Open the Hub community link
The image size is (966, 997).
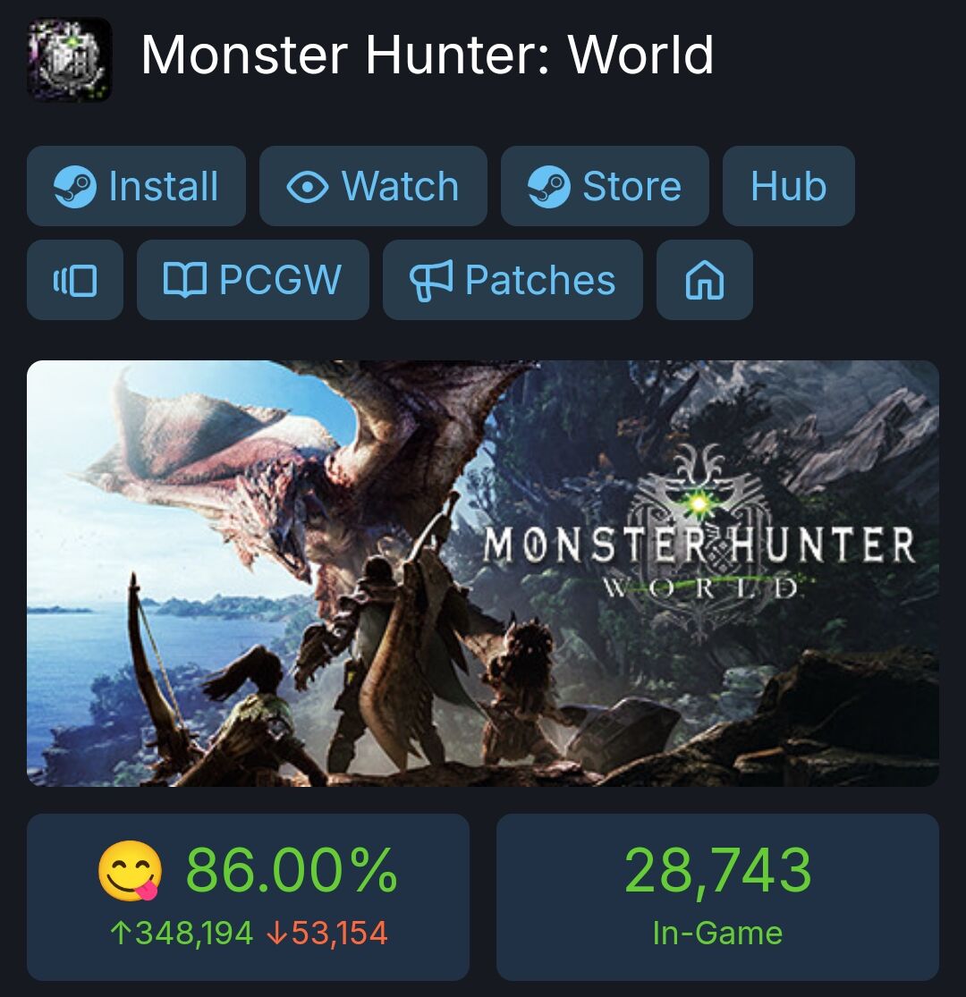click(x=789, y=186)
